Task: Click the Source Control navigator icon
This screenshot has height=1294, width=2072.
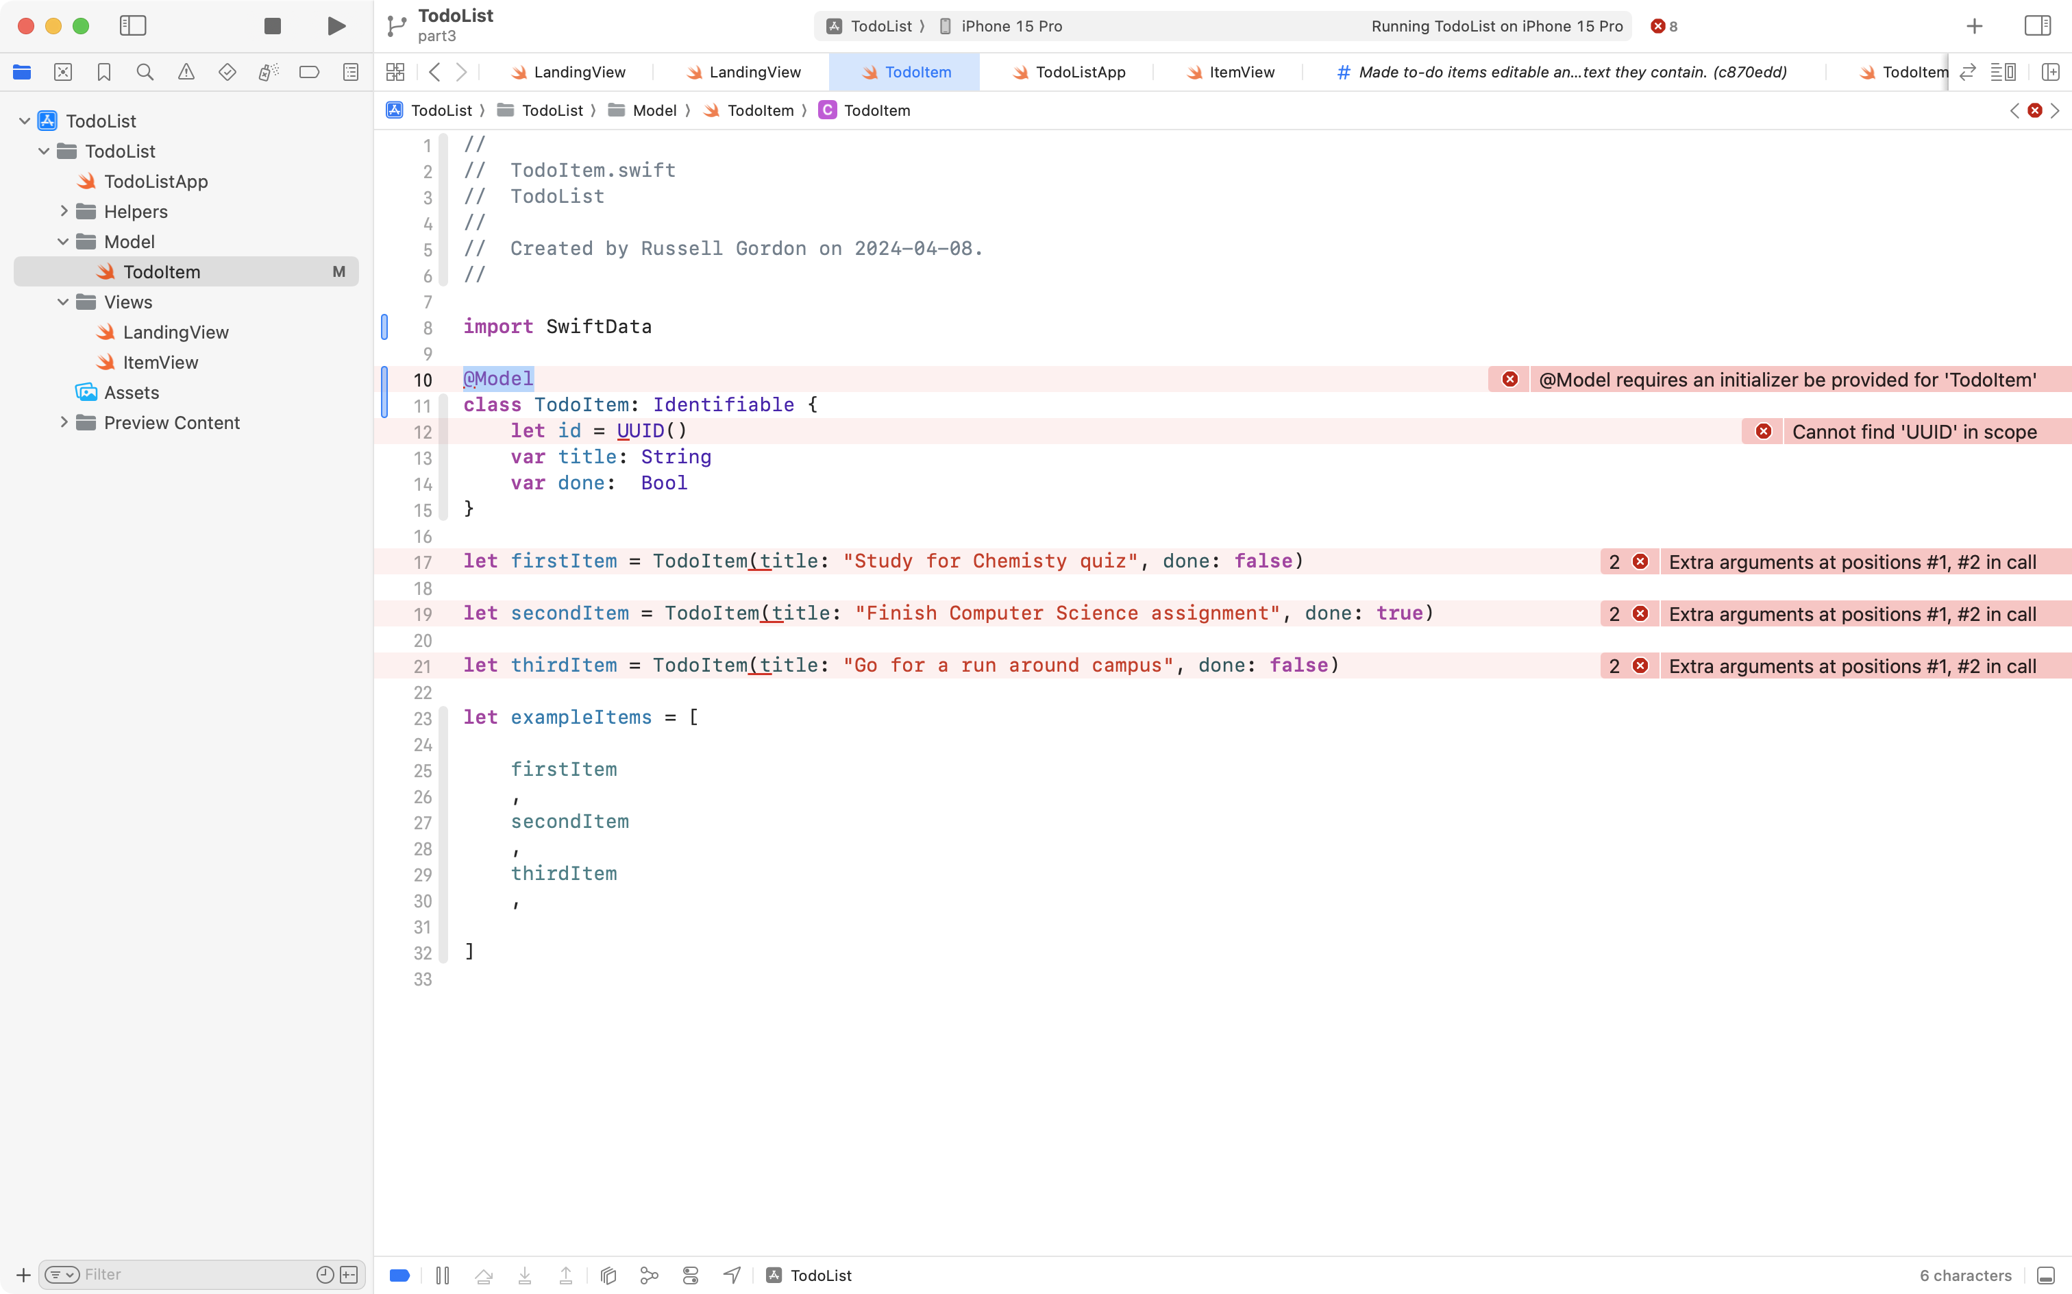Action: pyautogui.click(x=63, y=72)
